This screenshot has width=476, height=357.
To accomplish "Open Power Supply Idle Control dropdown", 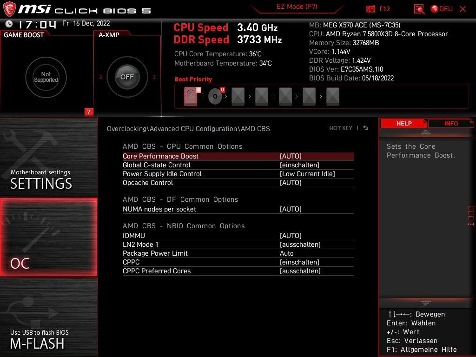I will click(307, 174).
